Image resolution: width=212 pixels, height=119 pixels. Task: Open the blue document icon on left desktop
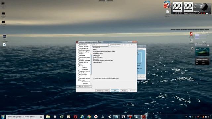click(4, 45)
